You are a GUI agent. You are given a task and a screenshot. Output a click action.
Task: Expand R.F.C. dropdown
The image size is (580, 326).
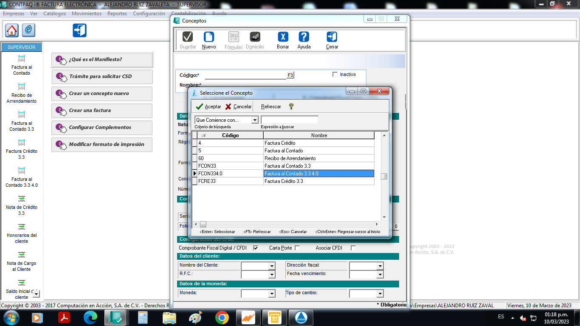pyautogui.click(x=272, y=275)
